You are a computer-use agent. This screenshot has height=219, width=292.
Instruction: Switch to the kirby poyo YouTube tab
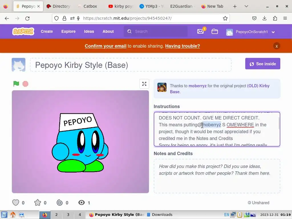pos(120,6)
